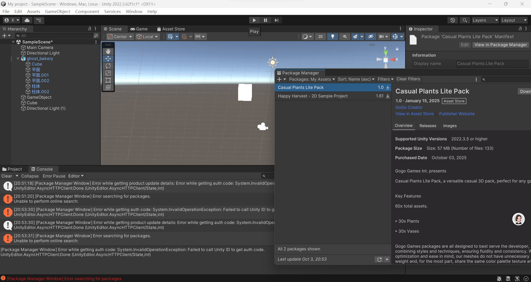The image size is (531, 282).
Task: Switch to the Game tab
Action: 139,29
